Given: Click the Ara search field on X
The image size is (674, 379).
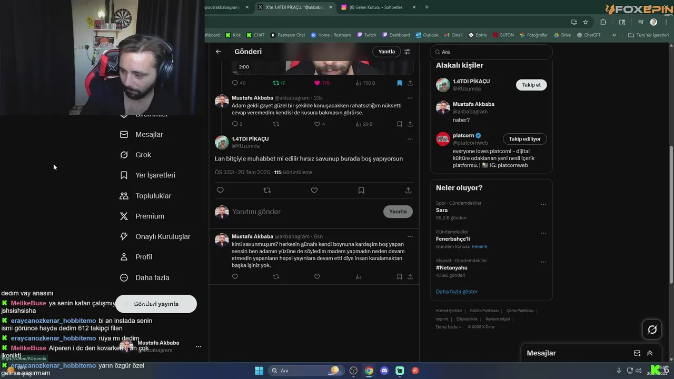Looking at the screenshot, I should [x=491, y=52].
